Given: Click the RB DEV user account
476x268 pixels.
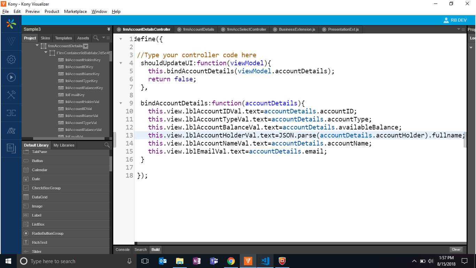Looking at the screenshot, I should coord(455,20).
